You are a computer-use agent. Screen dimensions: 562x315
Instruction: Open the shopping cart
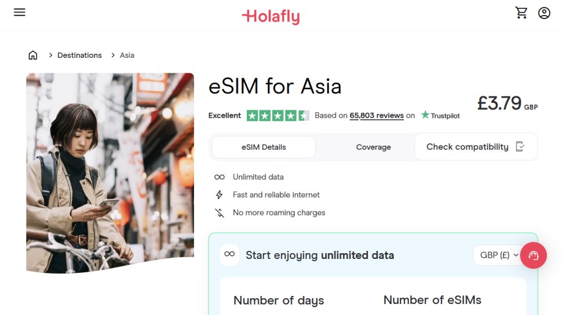tap(521, 13)
